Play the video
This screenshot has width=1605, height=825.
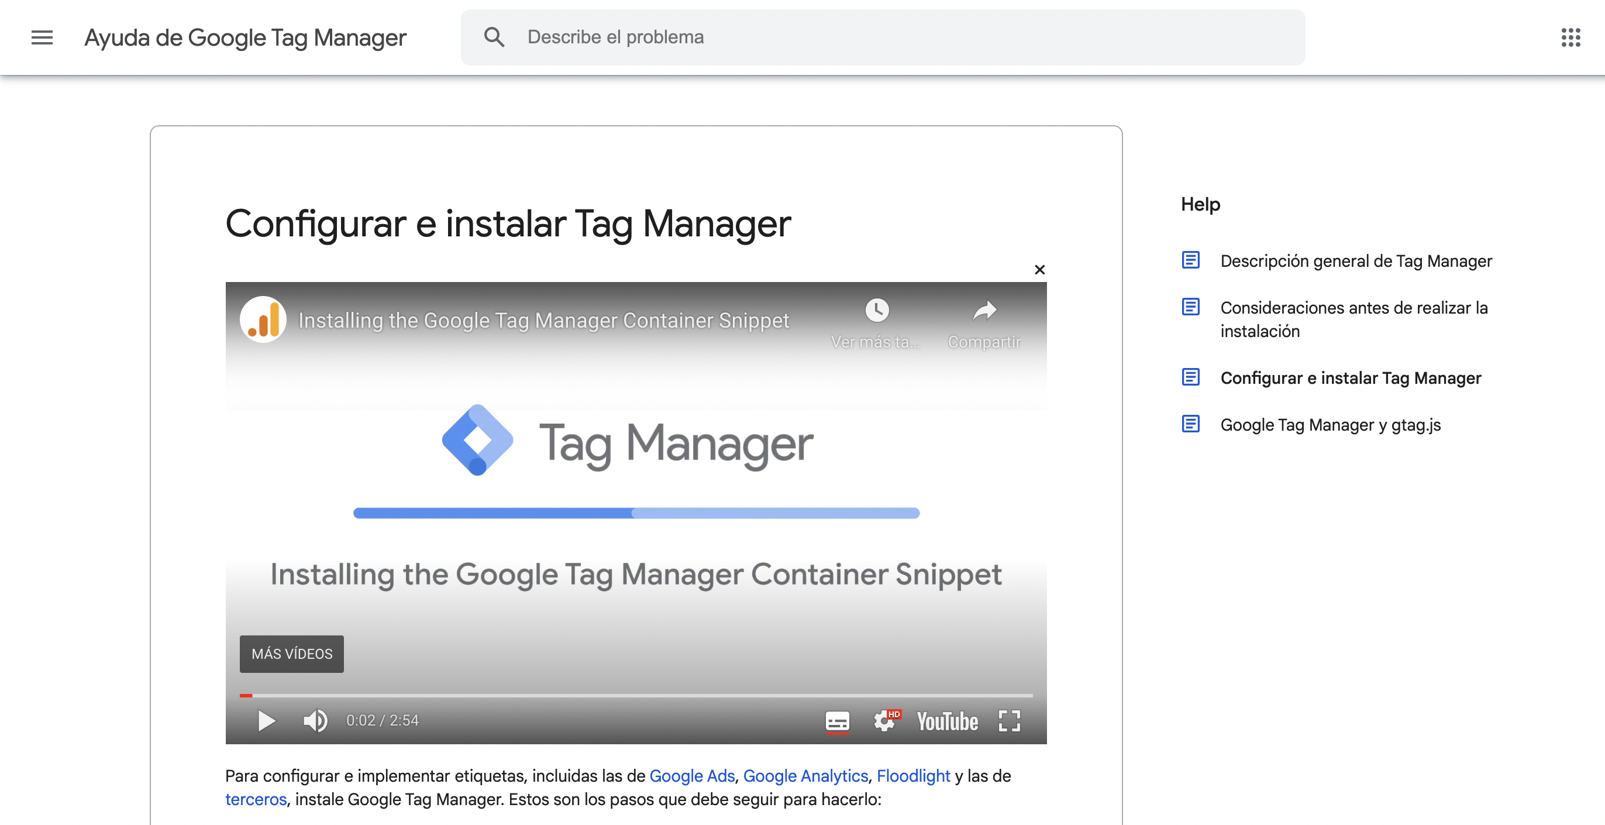[266, 720]
